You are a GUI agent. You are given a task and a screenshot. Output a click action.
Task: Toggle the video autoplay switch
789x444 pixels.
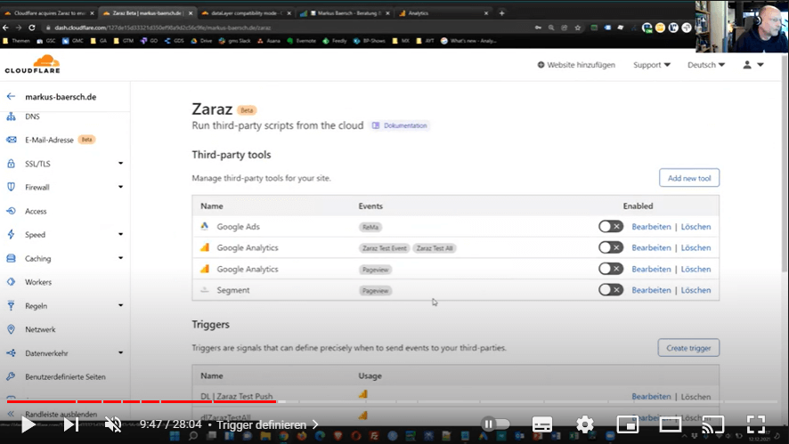[x=496, y=424]
